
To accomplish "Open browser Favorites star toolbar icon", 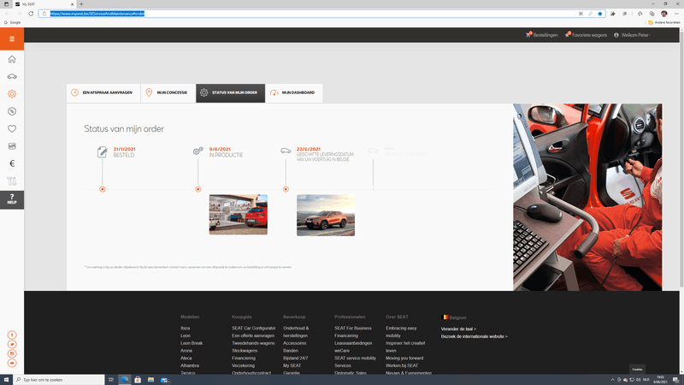I will coord(640,14).
